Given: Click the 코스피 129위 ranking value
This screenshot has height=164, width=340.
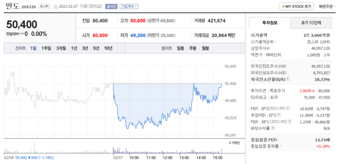Looking at the screenshot, I should 318,42.
